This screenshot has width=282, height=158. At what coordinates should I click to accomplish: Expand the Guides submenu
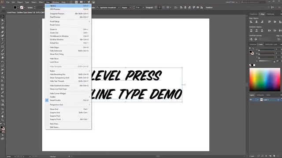tap(68, 97)
